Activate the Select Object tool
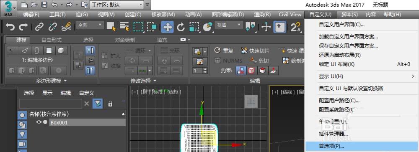Screen dimensions: 419x152 coord(111,27)
